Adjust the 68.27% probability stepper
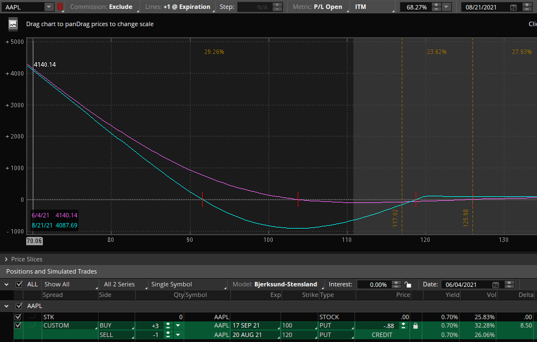Image resolution: width=537 pixels, height=342 pixels. click(x=436, y=7)
